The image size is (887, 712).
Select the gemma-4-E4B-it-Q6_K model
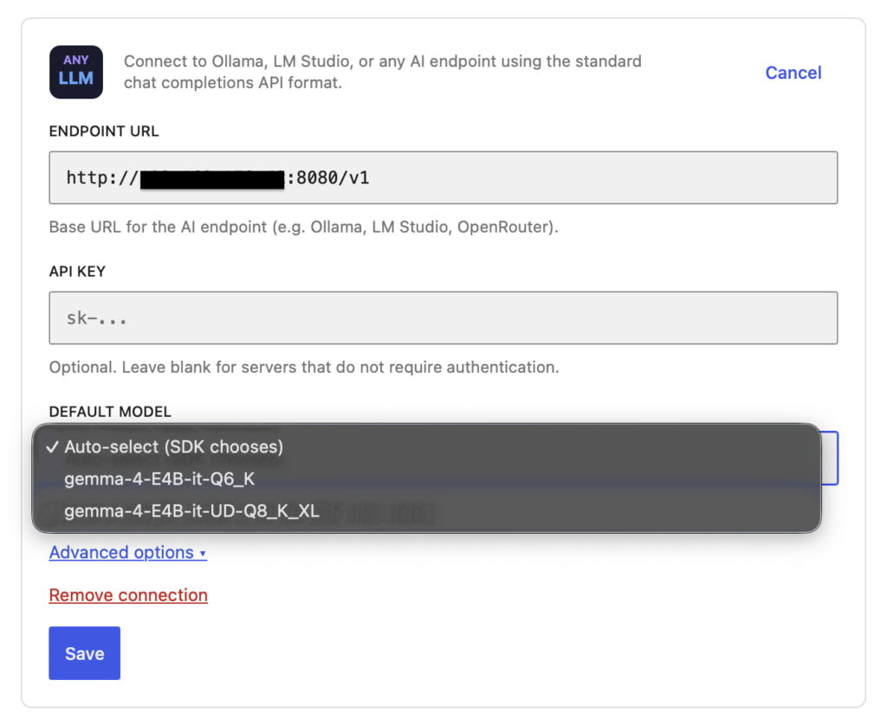click(159, 479)
